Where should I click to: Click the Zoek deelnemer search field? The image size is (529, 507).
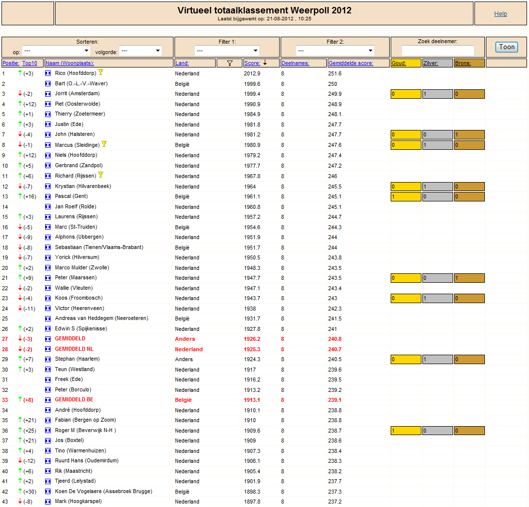[x=438, y=51]
